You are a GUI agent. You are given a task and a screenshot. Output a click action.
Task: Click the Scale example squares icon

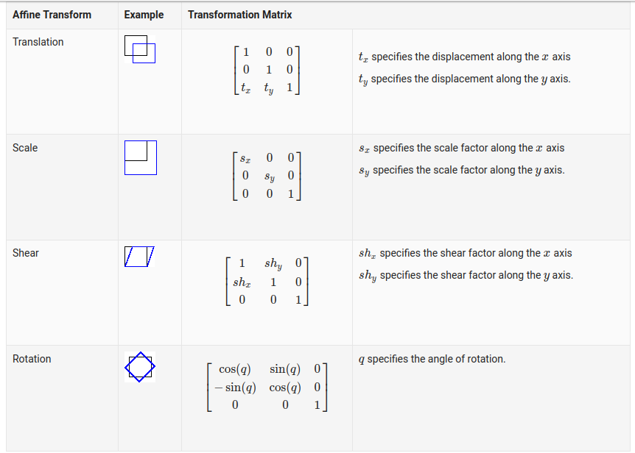pyautogui.click(x=140, y=157)
